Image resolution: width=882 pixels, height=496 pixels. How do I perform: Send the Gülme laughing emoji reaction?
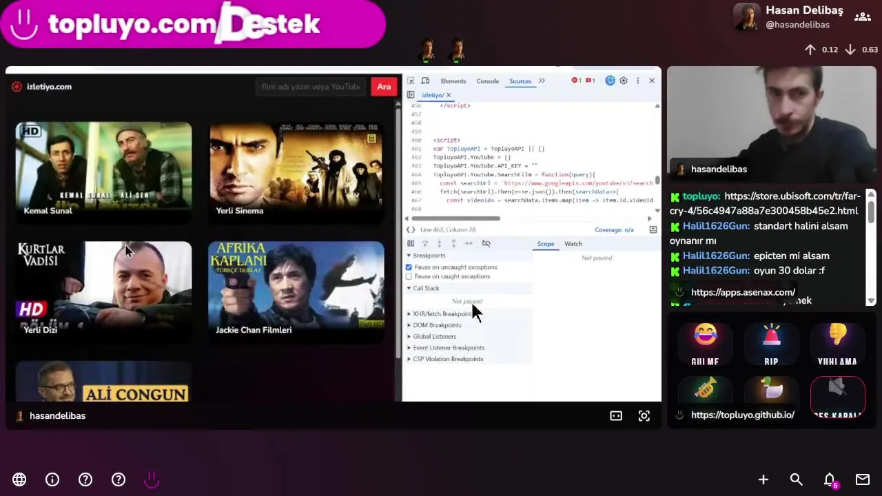(705, 344)
